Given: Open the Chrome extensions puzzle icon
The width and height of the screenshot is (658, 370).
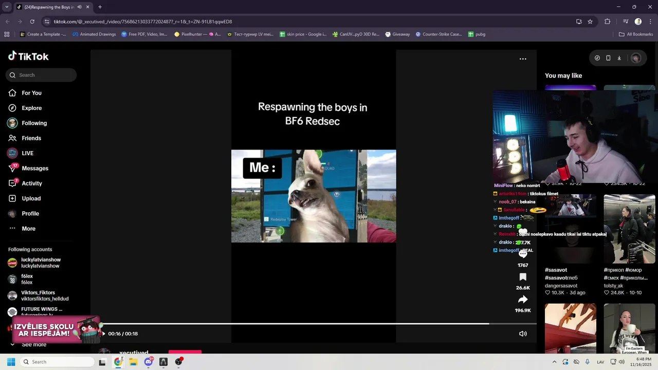Looking at the screenshot, I should point(608,22).
